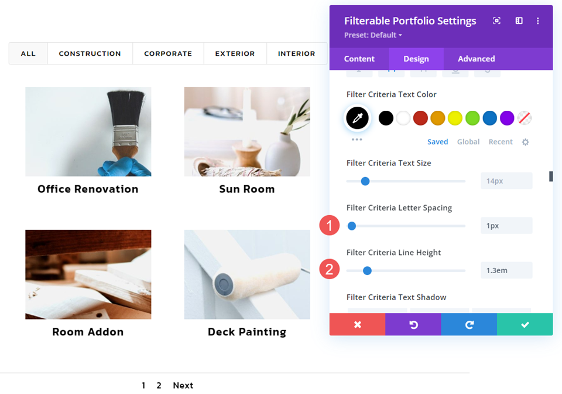Click the color palette settings gear
Screen dimensions: 562x394
[x=525, y=142]
